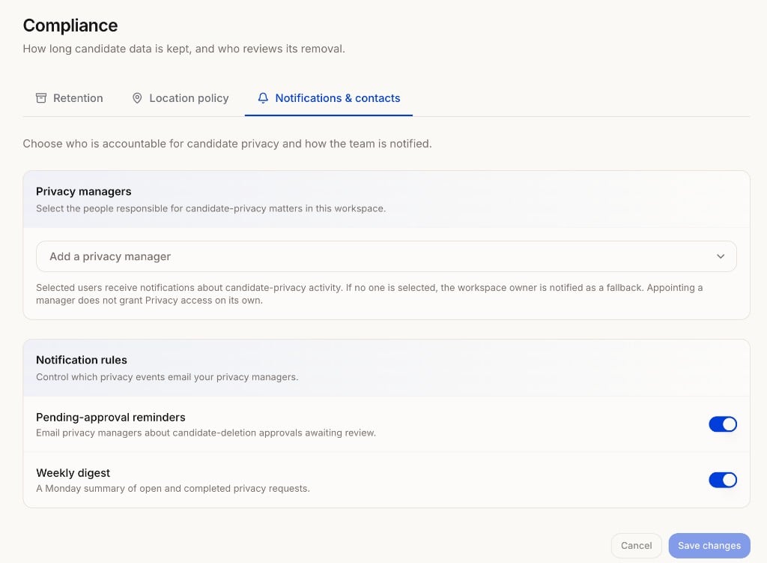Disable the Weekly digest toggle
Viewport: 767px width, 563px height.
tap(723, 480)
